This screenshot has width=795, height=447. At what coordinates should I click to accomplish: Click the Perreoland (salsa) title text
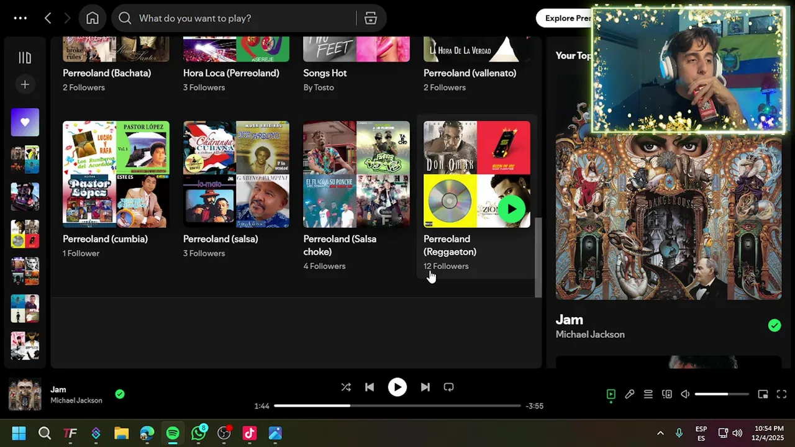[220, 239]
